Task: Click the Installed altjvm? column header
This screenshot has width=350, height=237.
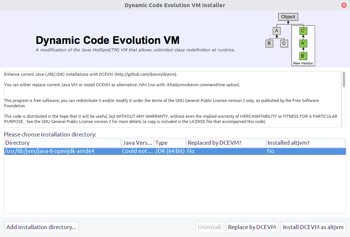Action: click(306, 143)
